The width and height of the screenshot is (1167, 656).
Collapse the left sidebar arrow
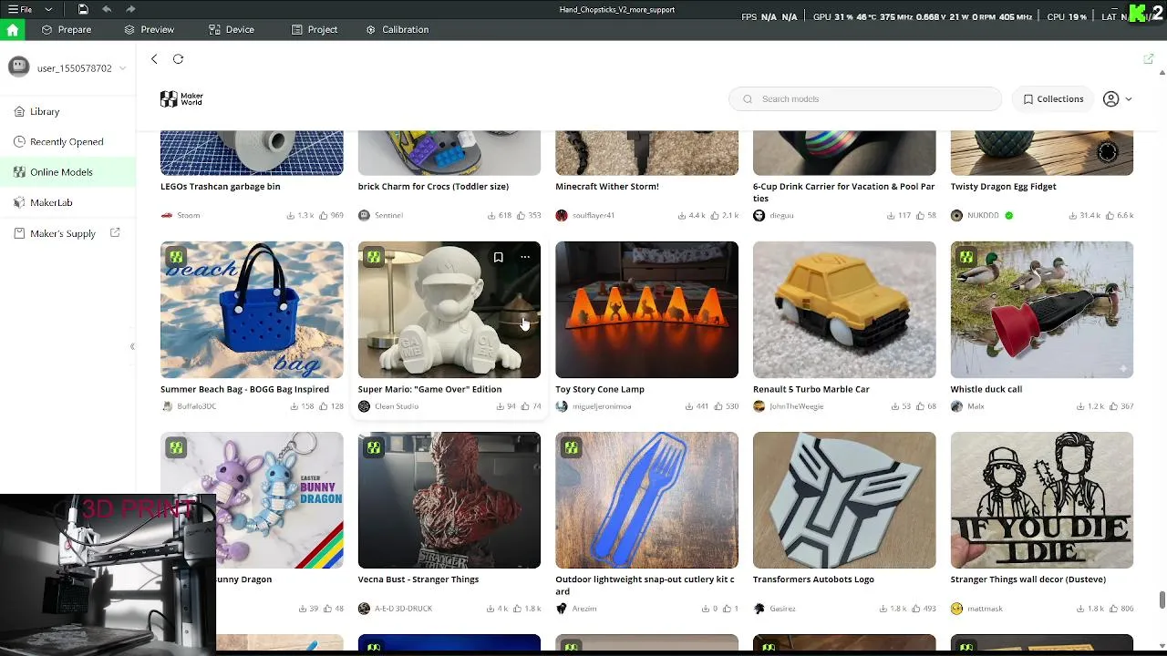click(x=132, y=346)
